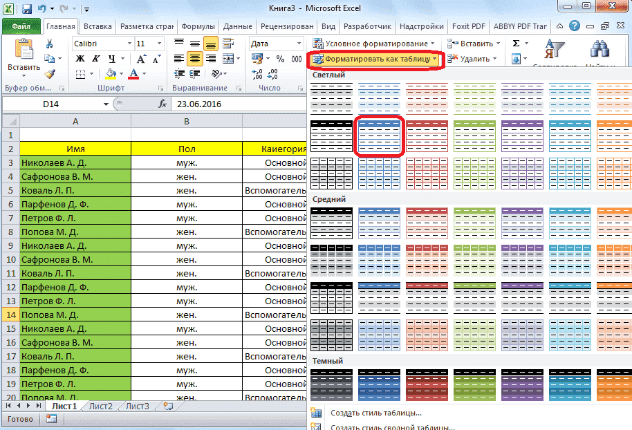The height and width of the screenshot is (430, 632).
Task: Click the red font color button
Action: [133, 74]
